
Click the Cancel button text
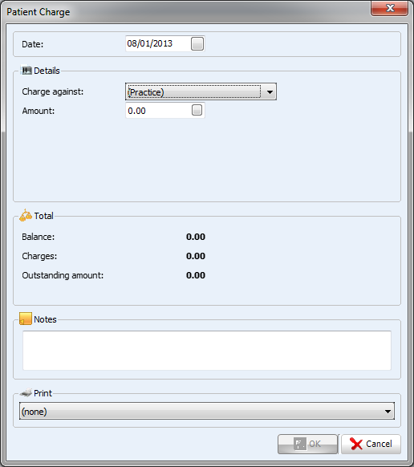tap(379, 444)
